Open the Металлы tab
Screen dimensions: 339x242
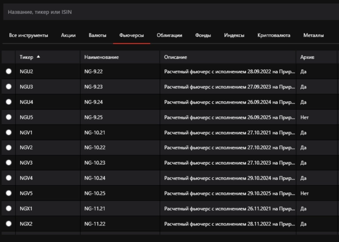[314, 35]
